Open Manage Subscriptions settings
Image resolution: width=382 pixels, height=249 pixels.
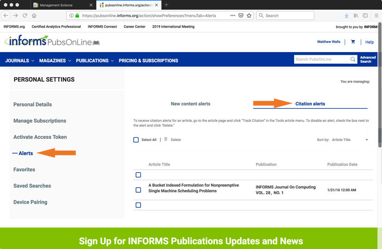pos(40,121)
